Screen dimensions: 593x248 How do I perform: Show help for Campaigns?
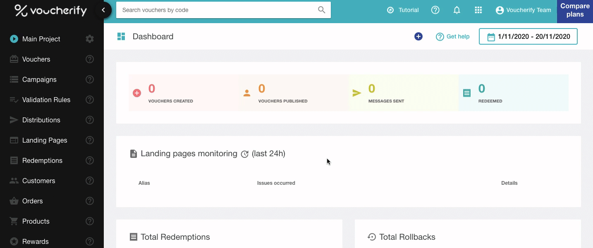point(90,79)
